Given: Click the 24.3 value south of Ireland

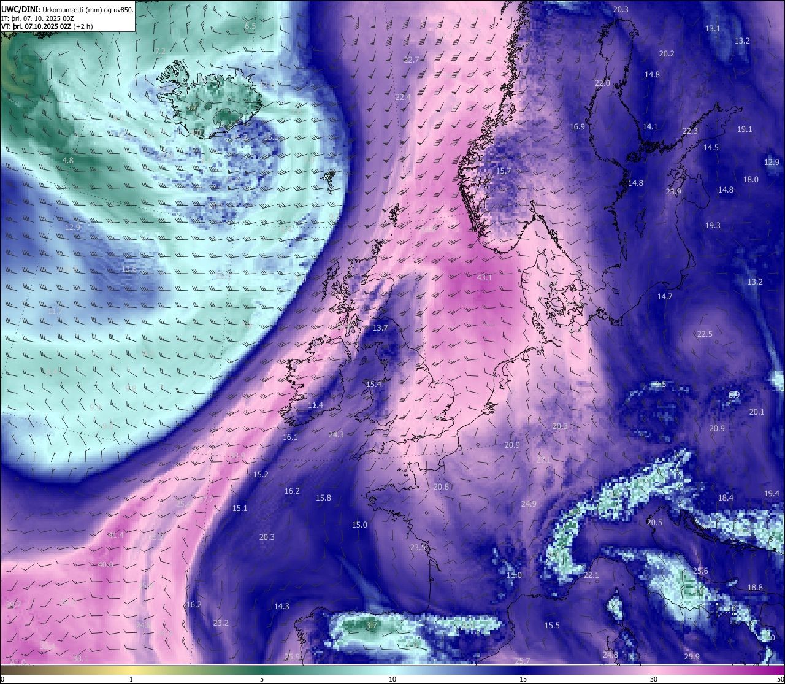Looking at the screenshot, I should coord(336,434).
